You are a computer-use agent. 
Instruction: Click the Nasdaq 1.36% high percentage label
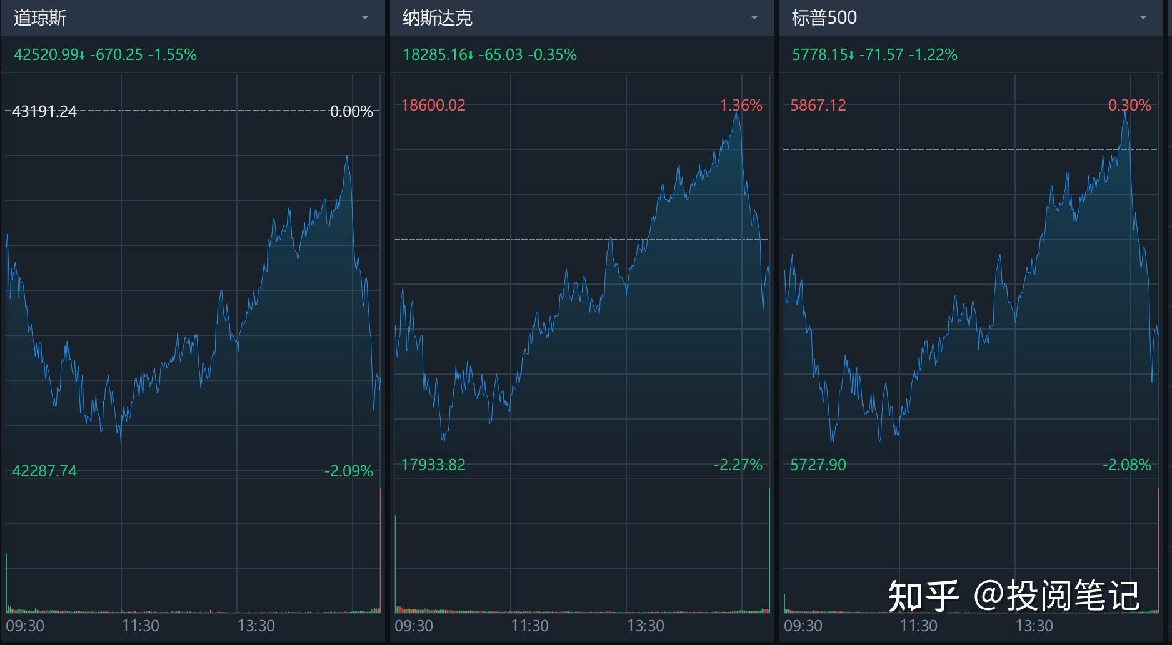741,105
